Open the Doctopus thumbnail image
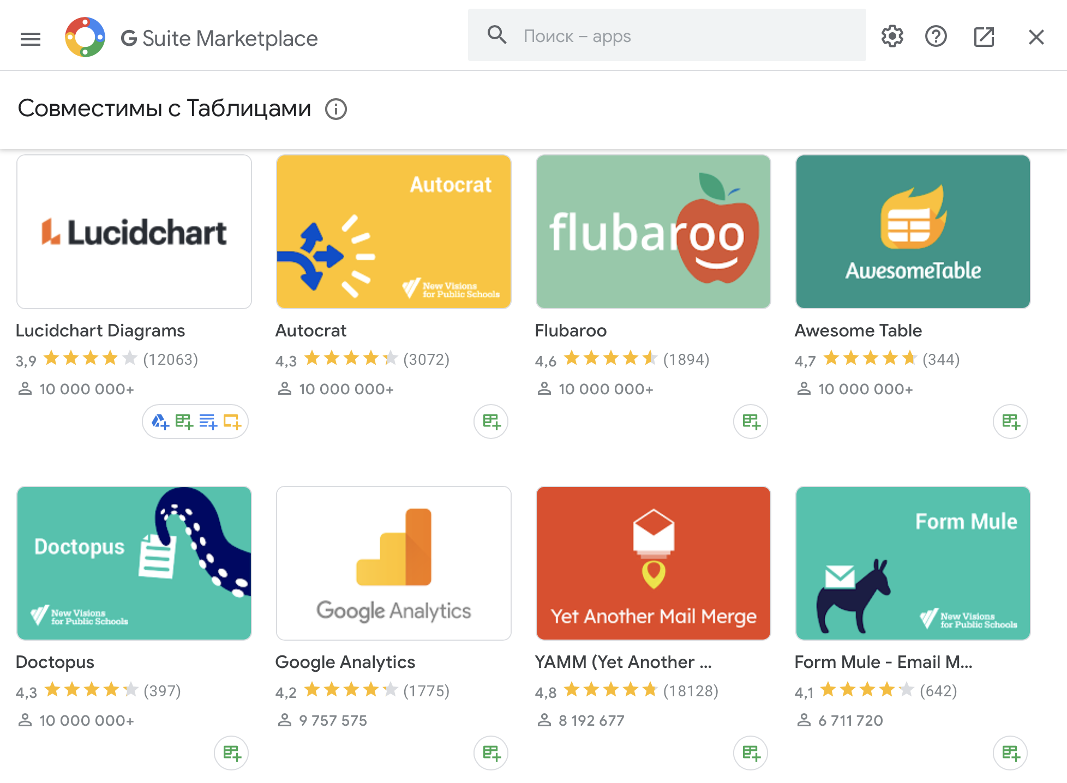Screen dimensions: 1067x783 tap(134, 563)
